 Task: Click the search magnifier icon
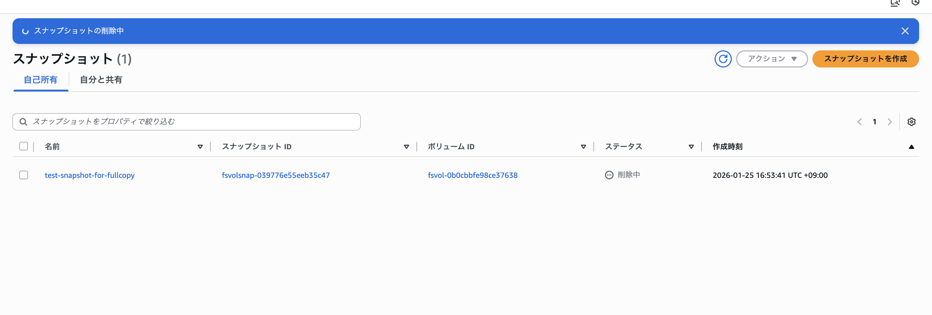click(24, 122)
